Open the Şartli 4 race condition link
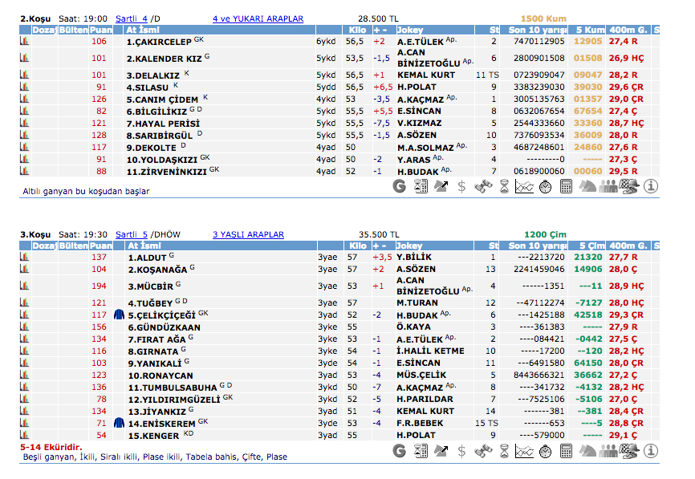695x479 pixels. 131,18
